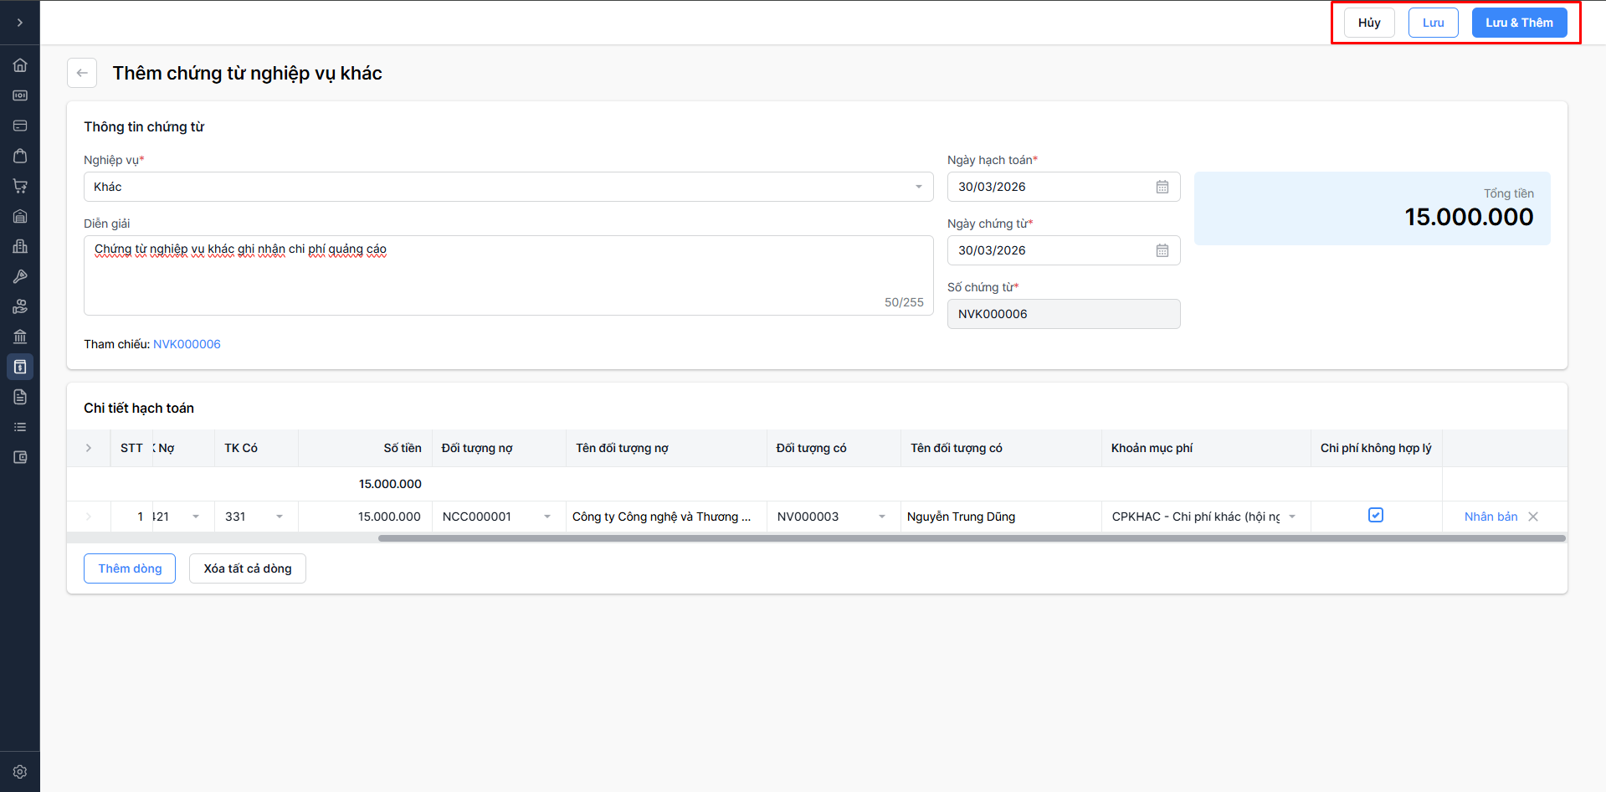Delete row 1 with the X icon
The width and height of the screenshot is (1606, 792).
(x=1533, y=517)
